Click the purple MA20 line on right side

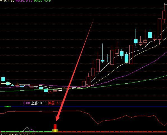(149, 64)
